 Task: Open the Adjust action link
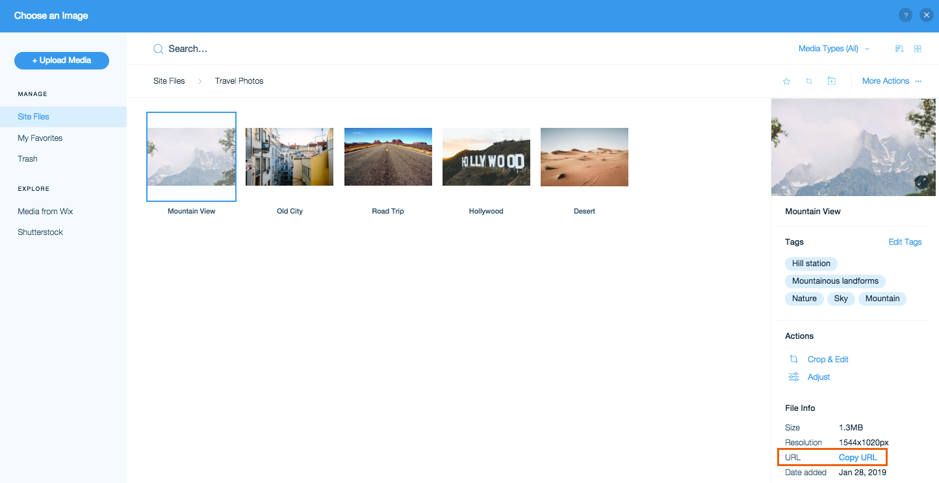coord(819,377)
